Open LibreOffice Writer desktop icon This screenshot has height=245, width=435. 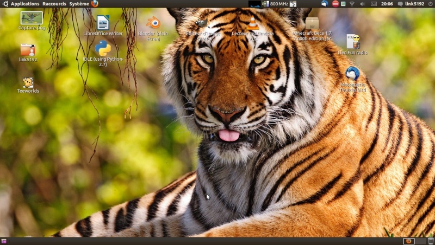[x=103, y=25]
